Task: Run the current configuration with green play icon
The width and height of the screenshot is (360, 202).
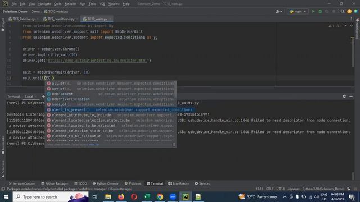Action: pyautogui.click(x=313, y=11)
